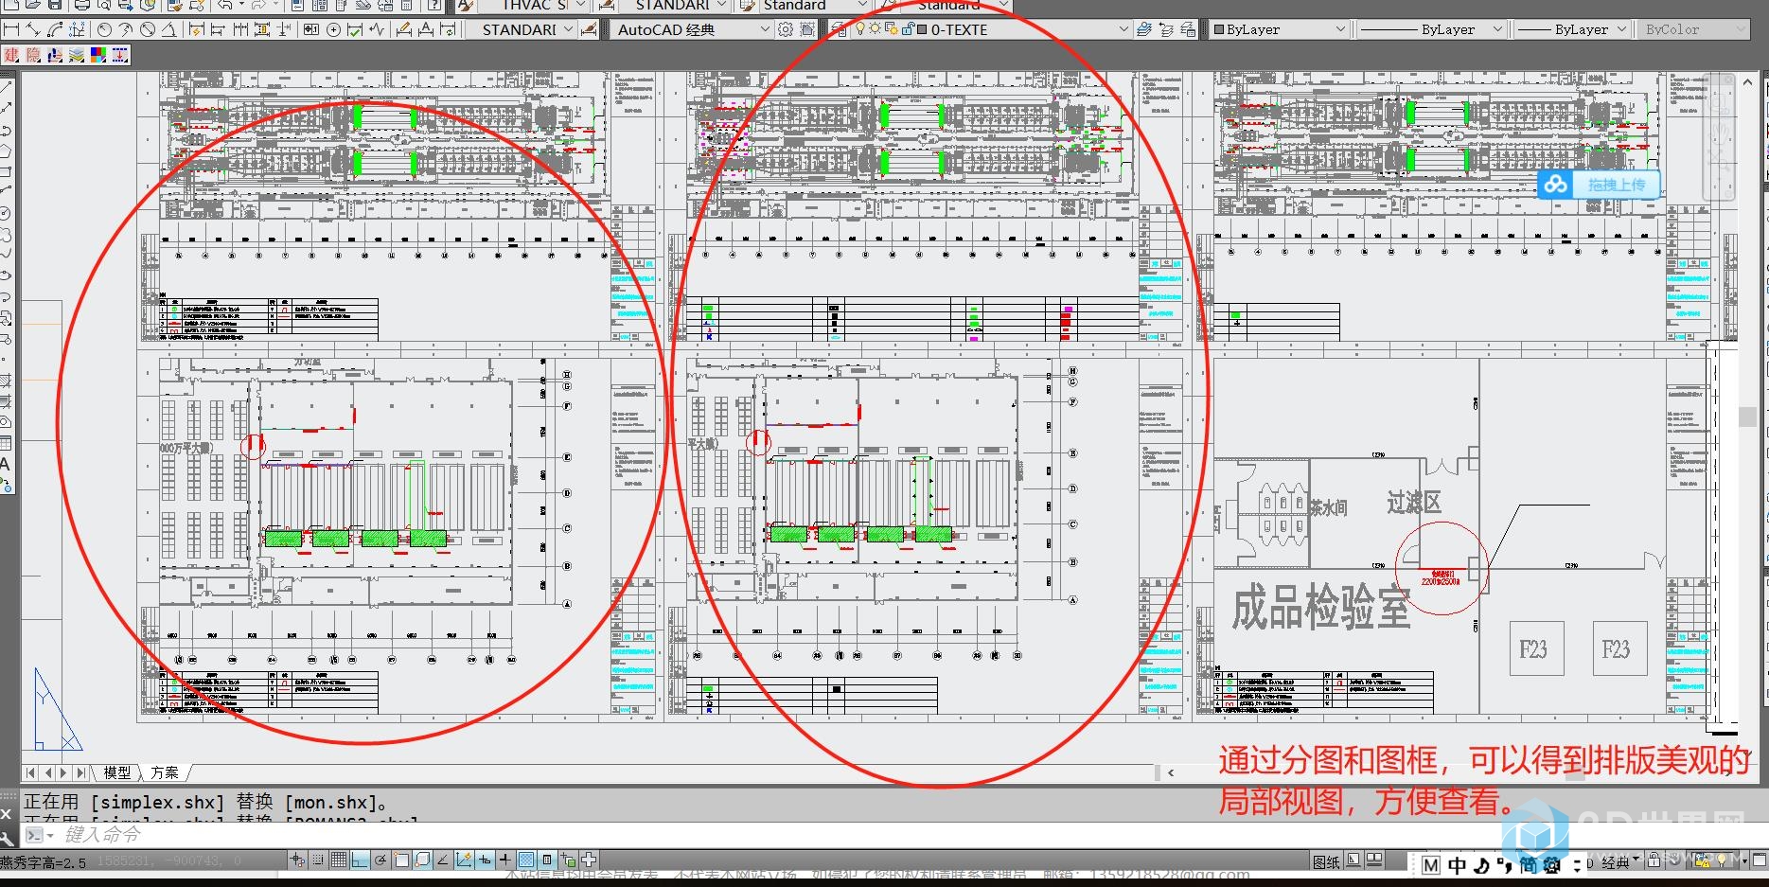Go to previous layout tab arrow
Image resolution: width=1769 pixels, height=887 pixels.
pyautogui.click(x=47, y=772)
